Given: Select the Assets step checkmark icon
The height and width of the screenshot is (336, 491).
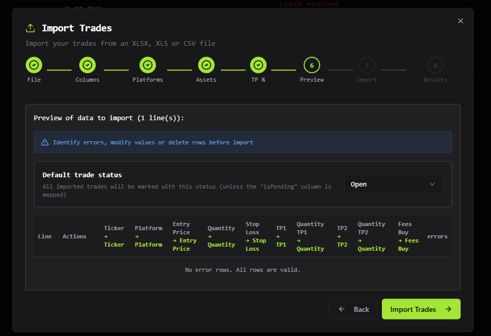Looking at the screenshot, I should point(206,65).
